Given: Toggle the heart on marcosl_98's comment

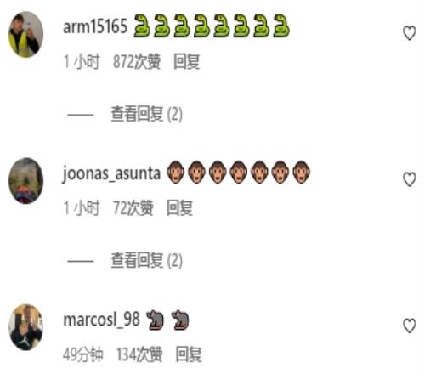Looking at the screenshot, I should (x=409, y=326).
